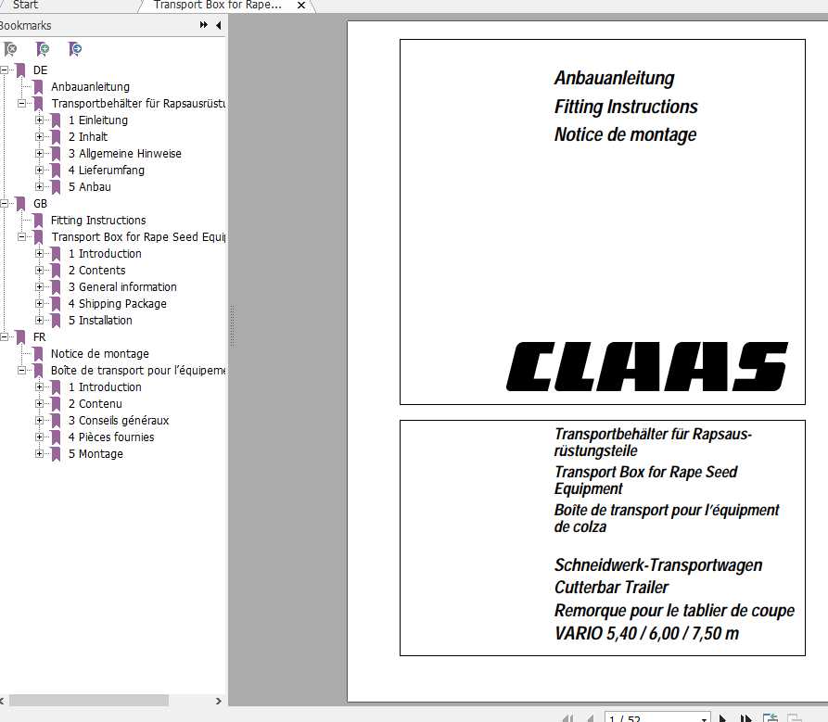Image resolution: width=828 pixels, height=722 pixels.
Task: Jump to the first page icon
Action: [568, 718]
